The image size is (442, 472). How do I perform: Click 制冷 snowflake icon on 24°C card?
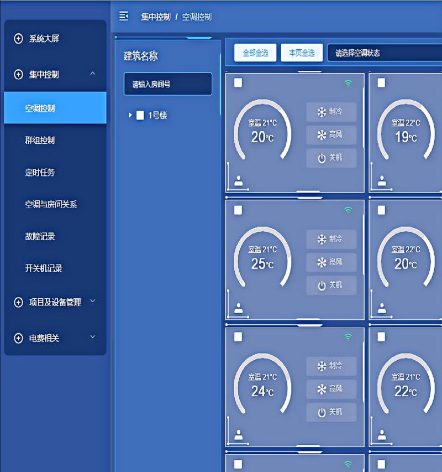322,366
